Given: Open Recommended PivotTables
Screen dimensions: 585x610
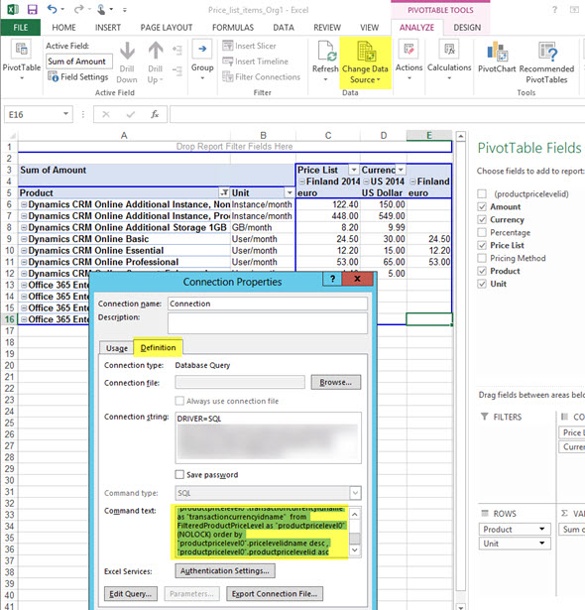Looking at the screenshot, I should tap(546, 62).
